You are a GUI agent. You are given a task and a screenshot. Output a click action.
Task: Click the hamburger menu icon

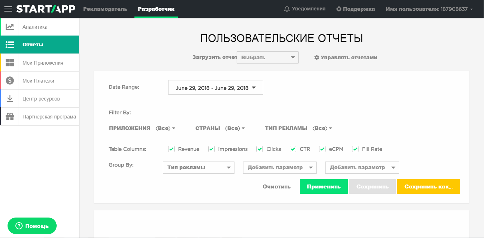8,9
